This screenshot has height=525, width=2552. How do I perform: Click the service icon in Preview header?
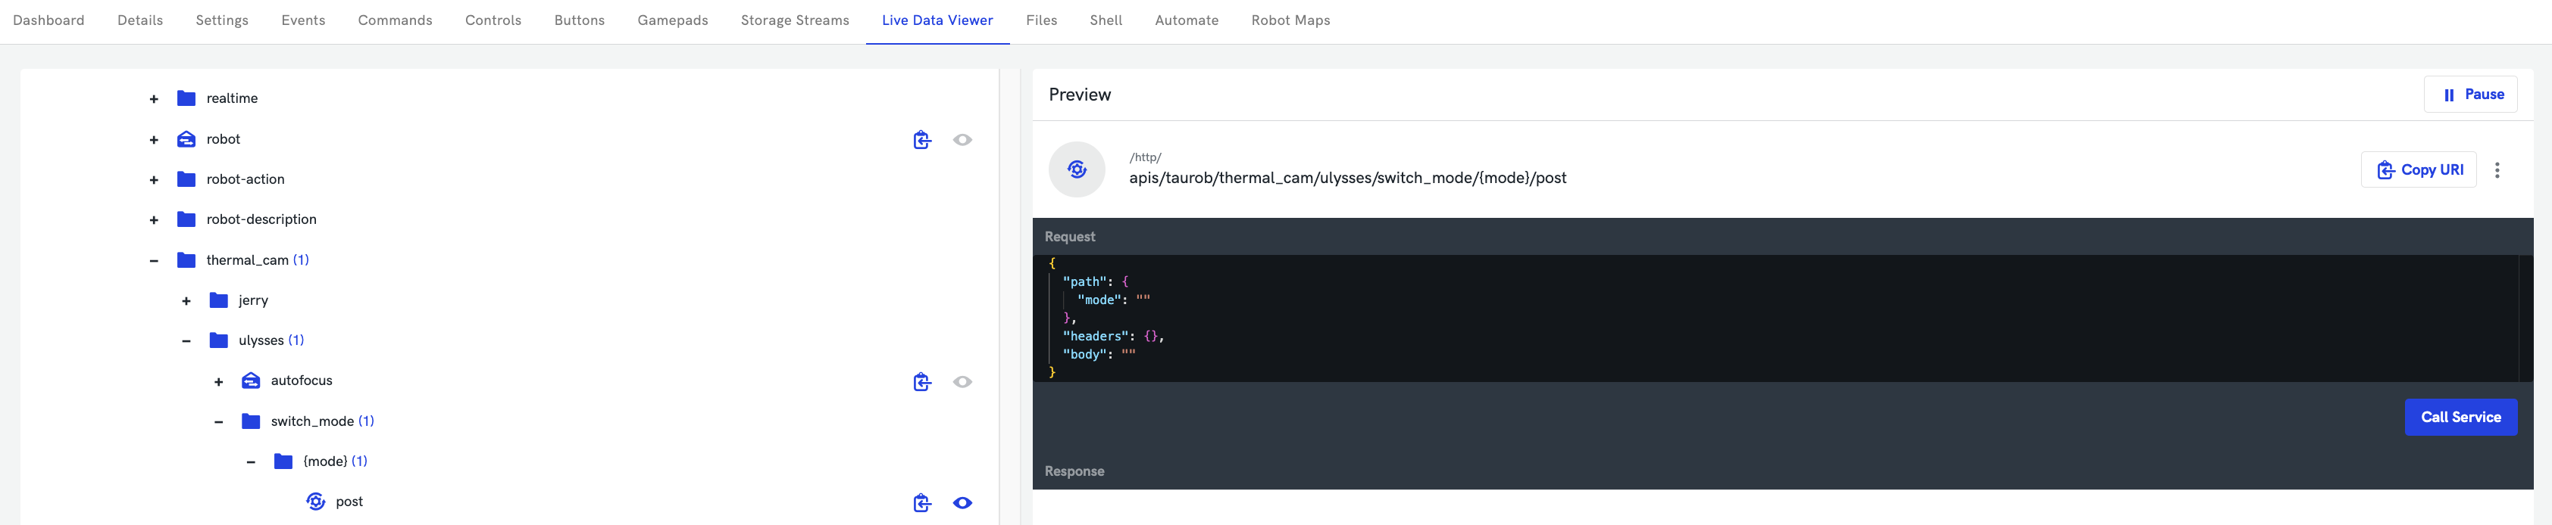click(1077, 169)
